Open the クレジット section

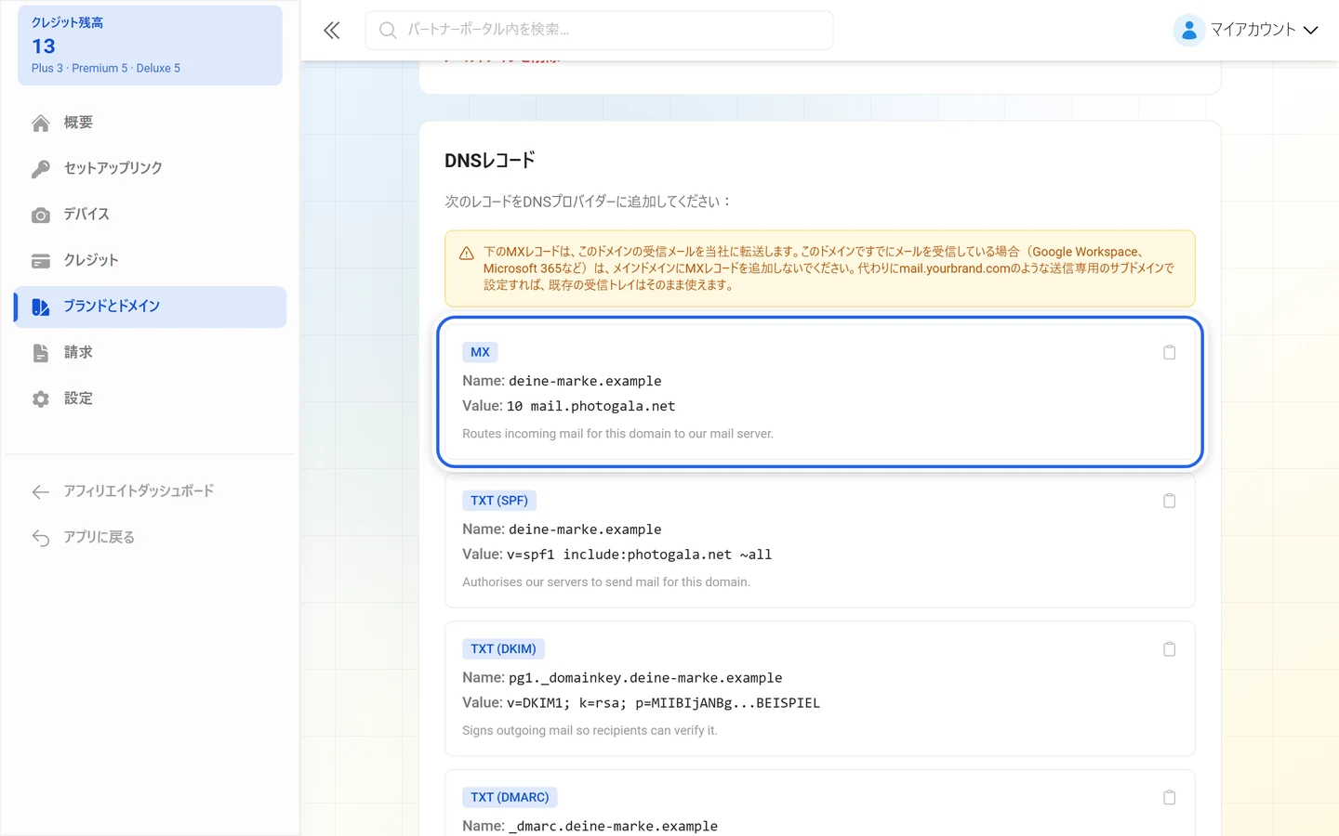[x=150, y=260]
